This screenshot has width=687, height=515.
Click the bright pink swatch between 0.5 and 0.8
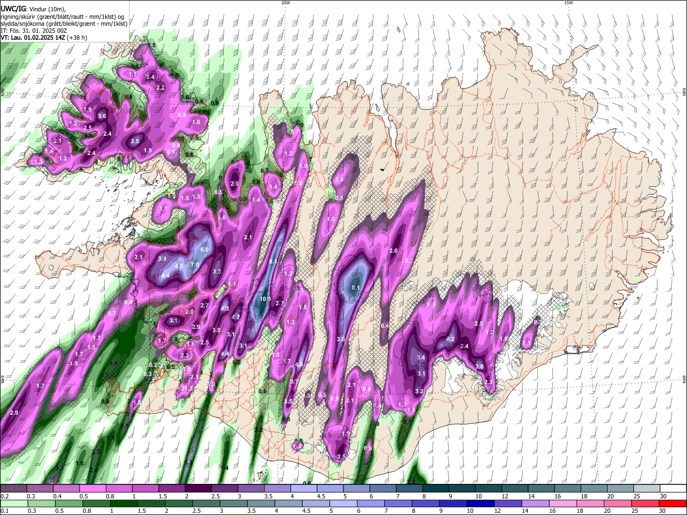pyautogui.click(x=92, y=489)
